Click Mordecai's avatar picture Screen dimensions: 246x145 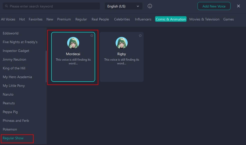[x=73, y=43]
